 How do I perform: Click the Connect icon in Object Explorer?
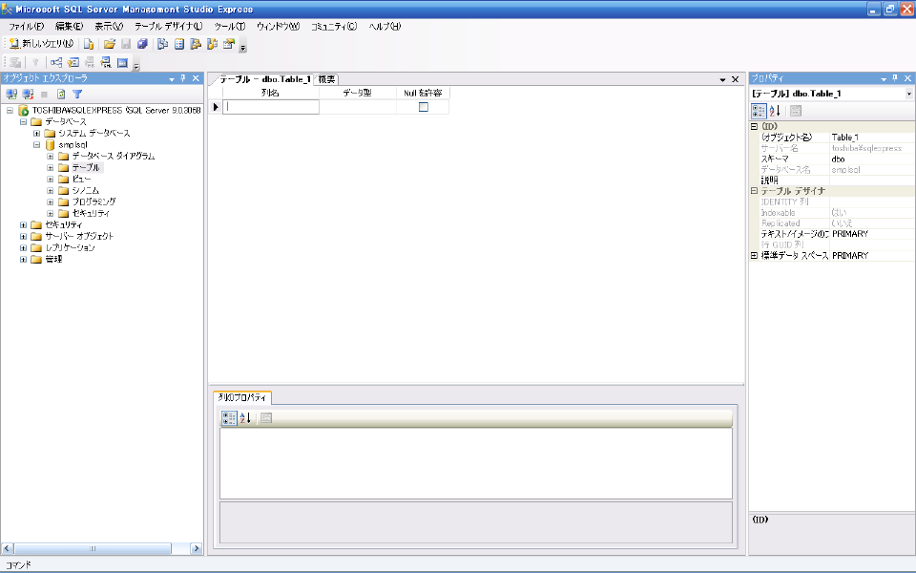[x=11, y=95]
